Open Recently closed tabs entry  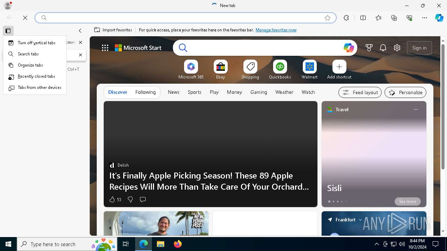click(35, 76)
